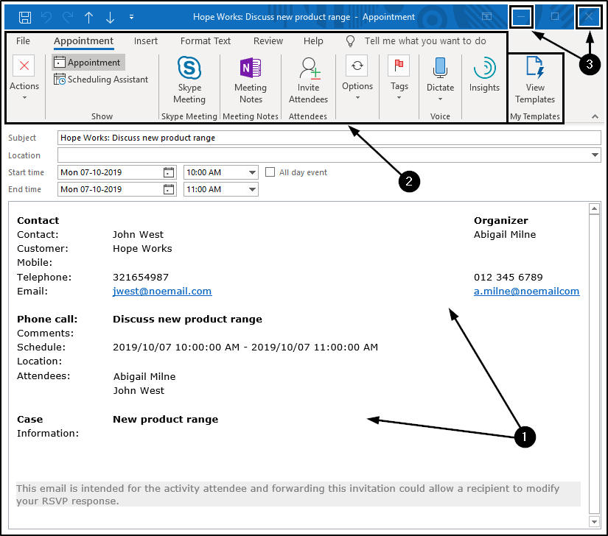Collapse the ribbon with the chevron
The width and height of the screenshot is (608, 536).
pyautogui.click(x=595, y=116)
